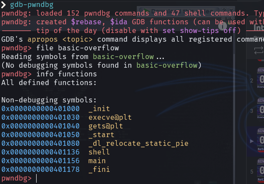Screen dimensions: 264x184
Task: Click the 'apropos <topic>' text
Action: point(60,39)
